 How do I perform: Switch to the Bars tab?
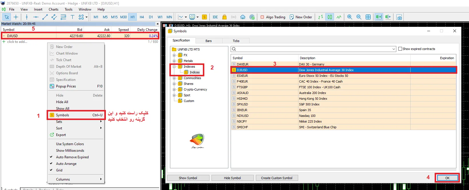(209, 41)
